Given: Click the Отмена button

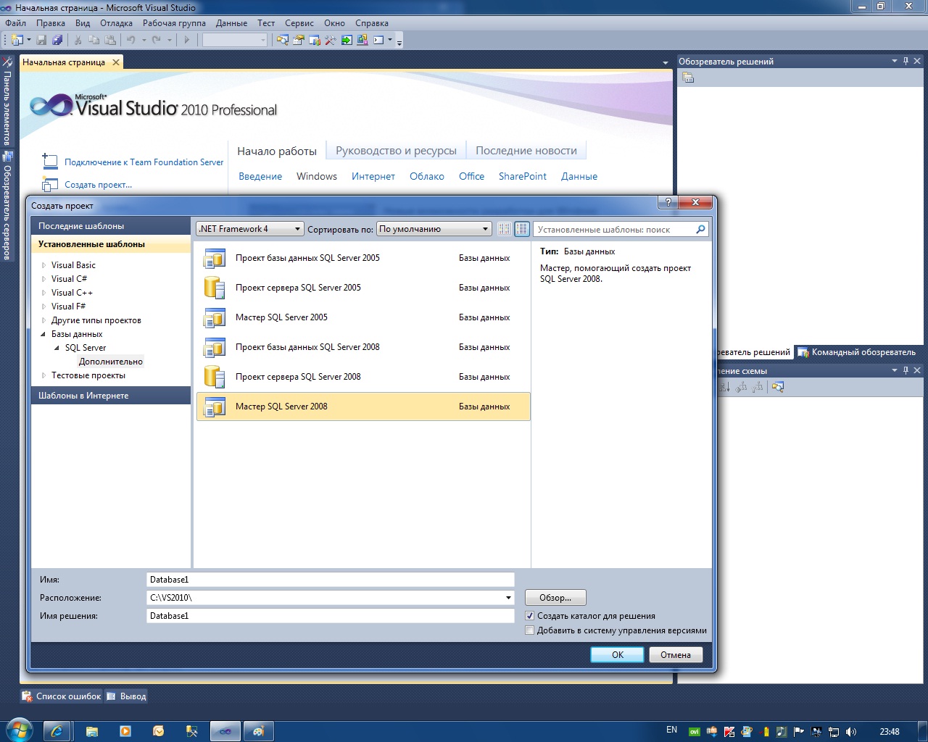Looking at the screenshot, I should (x=676, y=654).
